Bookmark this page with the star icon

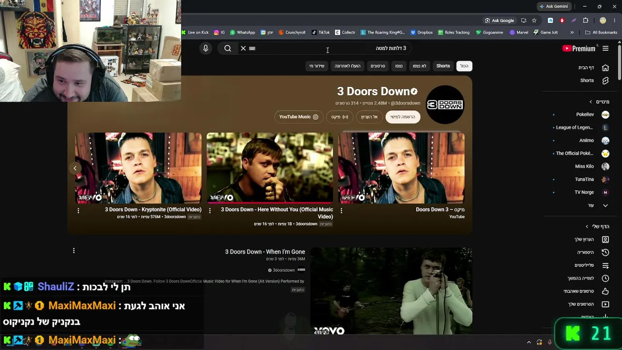tap(534, 20)
